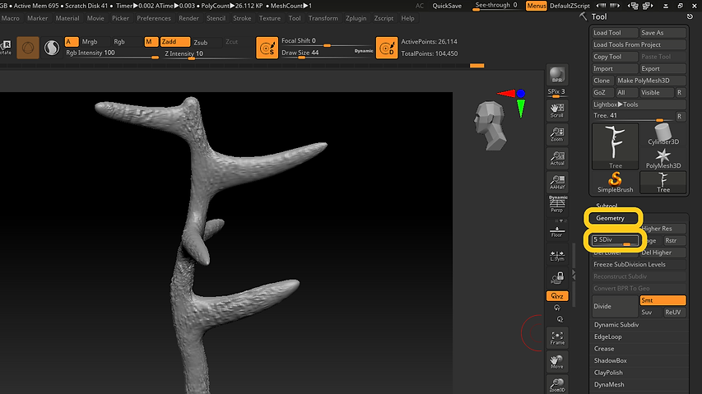This screenshot has height=394, width=702.
Task: Set view to Actual size
Action: click(x=557, y=158)
